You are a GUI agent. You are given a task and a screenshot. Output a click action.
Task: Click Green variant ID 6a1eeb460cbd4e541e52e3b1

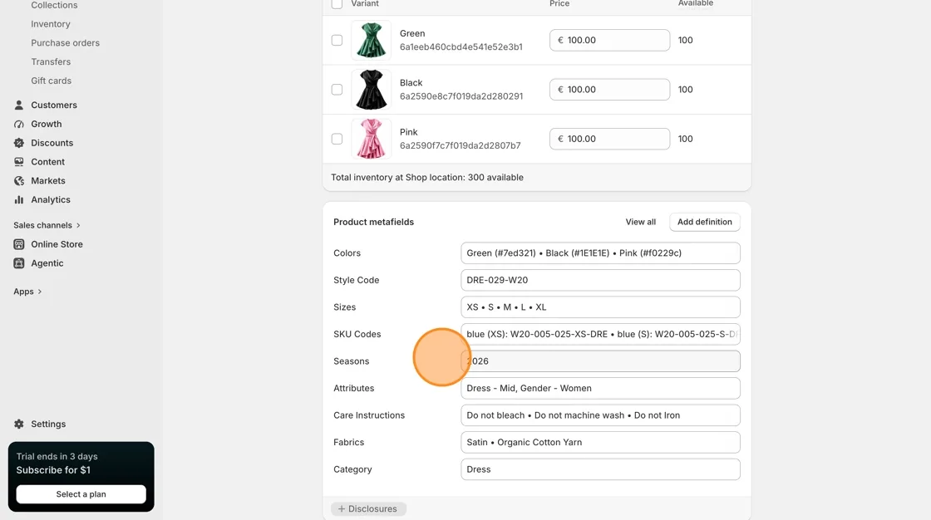pyautogui.click(x=461, y=47)
